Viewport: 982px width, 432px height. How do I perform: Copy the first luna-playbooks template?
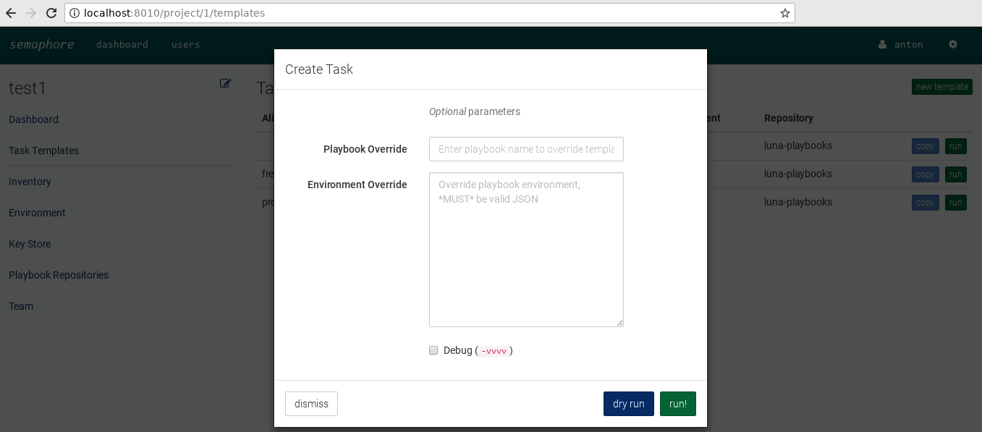(x=925, y=145)
